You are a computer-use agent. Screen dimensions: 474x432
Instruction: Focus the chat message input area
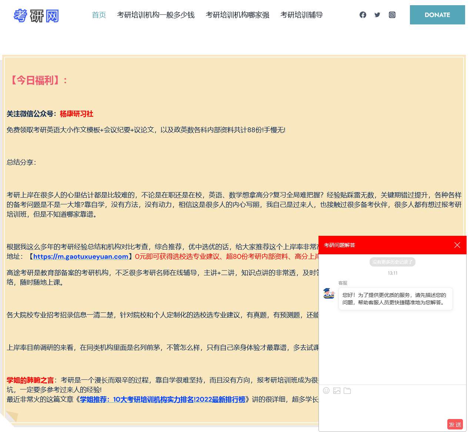[x=392, y=406]
